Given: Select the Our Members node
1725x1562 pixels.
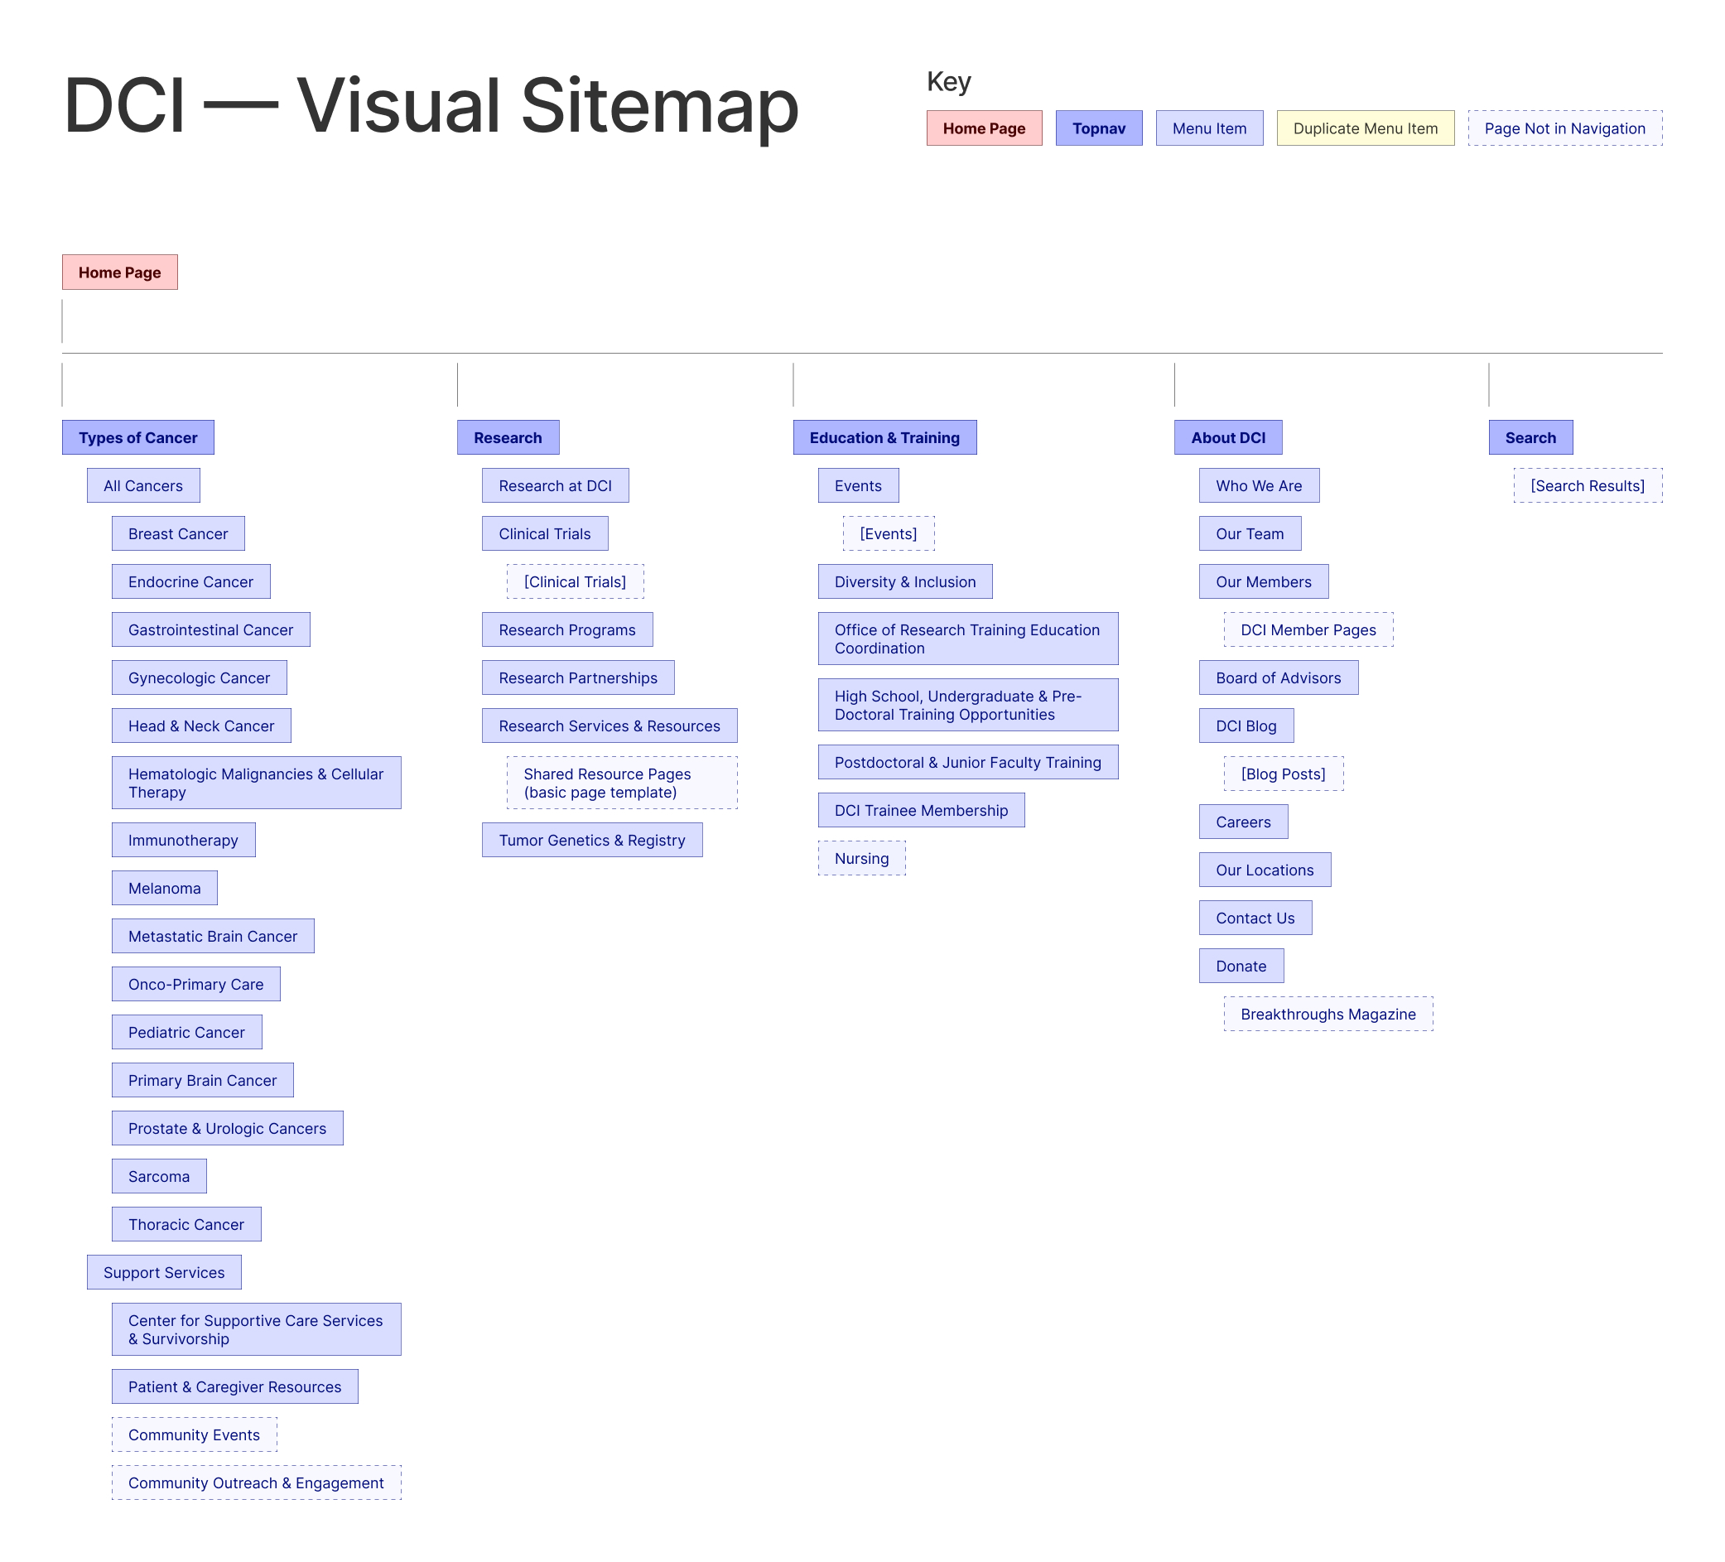Looking at the screenshot, I should pos(1264,581).
